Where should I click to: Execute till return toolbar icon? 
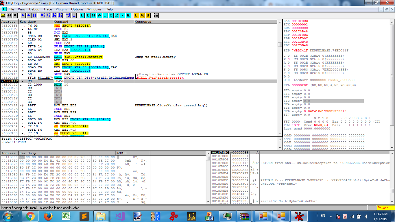(x=68, y=15)
